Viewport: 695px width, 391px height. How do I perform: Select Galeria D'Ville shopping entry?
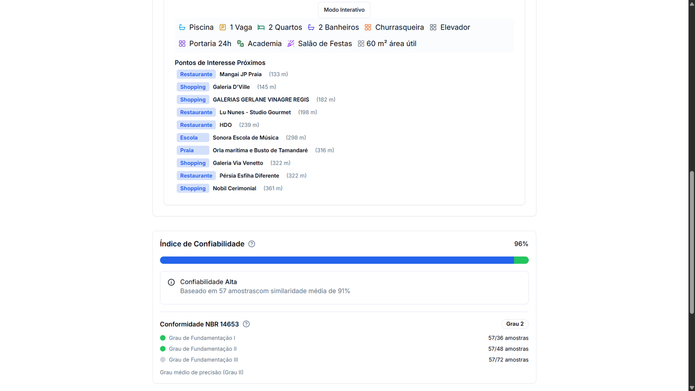(231, 87)
